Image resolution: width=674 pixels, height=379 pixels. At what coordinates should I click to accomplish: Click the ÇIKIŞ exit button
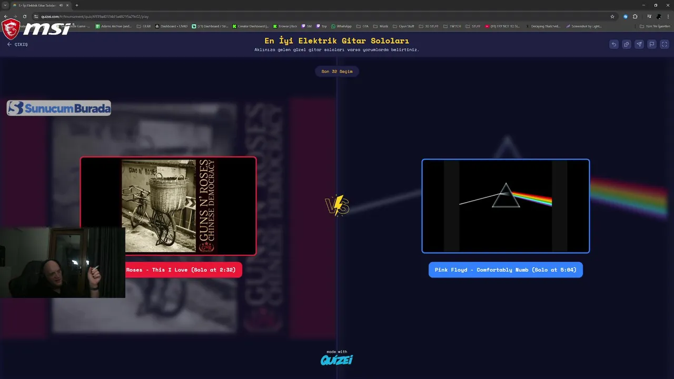coord(17,44)
